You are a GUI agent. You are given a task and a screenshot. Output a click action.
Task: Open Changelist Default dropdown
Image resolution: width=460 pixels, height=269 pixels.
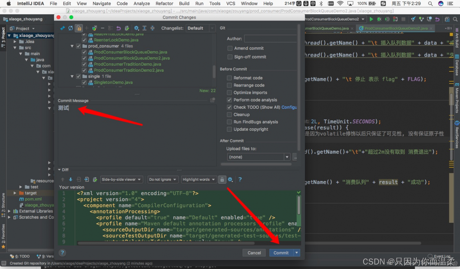click(201, 28)
